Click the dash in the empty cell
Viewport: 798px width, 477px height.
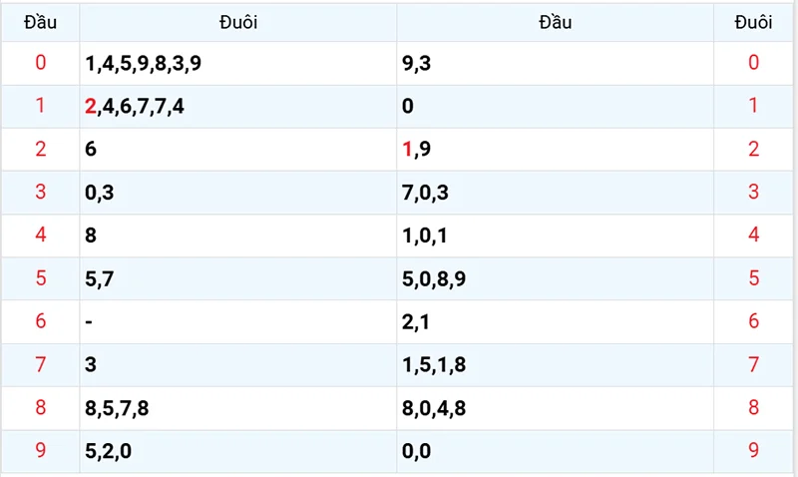[x=90, y=322]
